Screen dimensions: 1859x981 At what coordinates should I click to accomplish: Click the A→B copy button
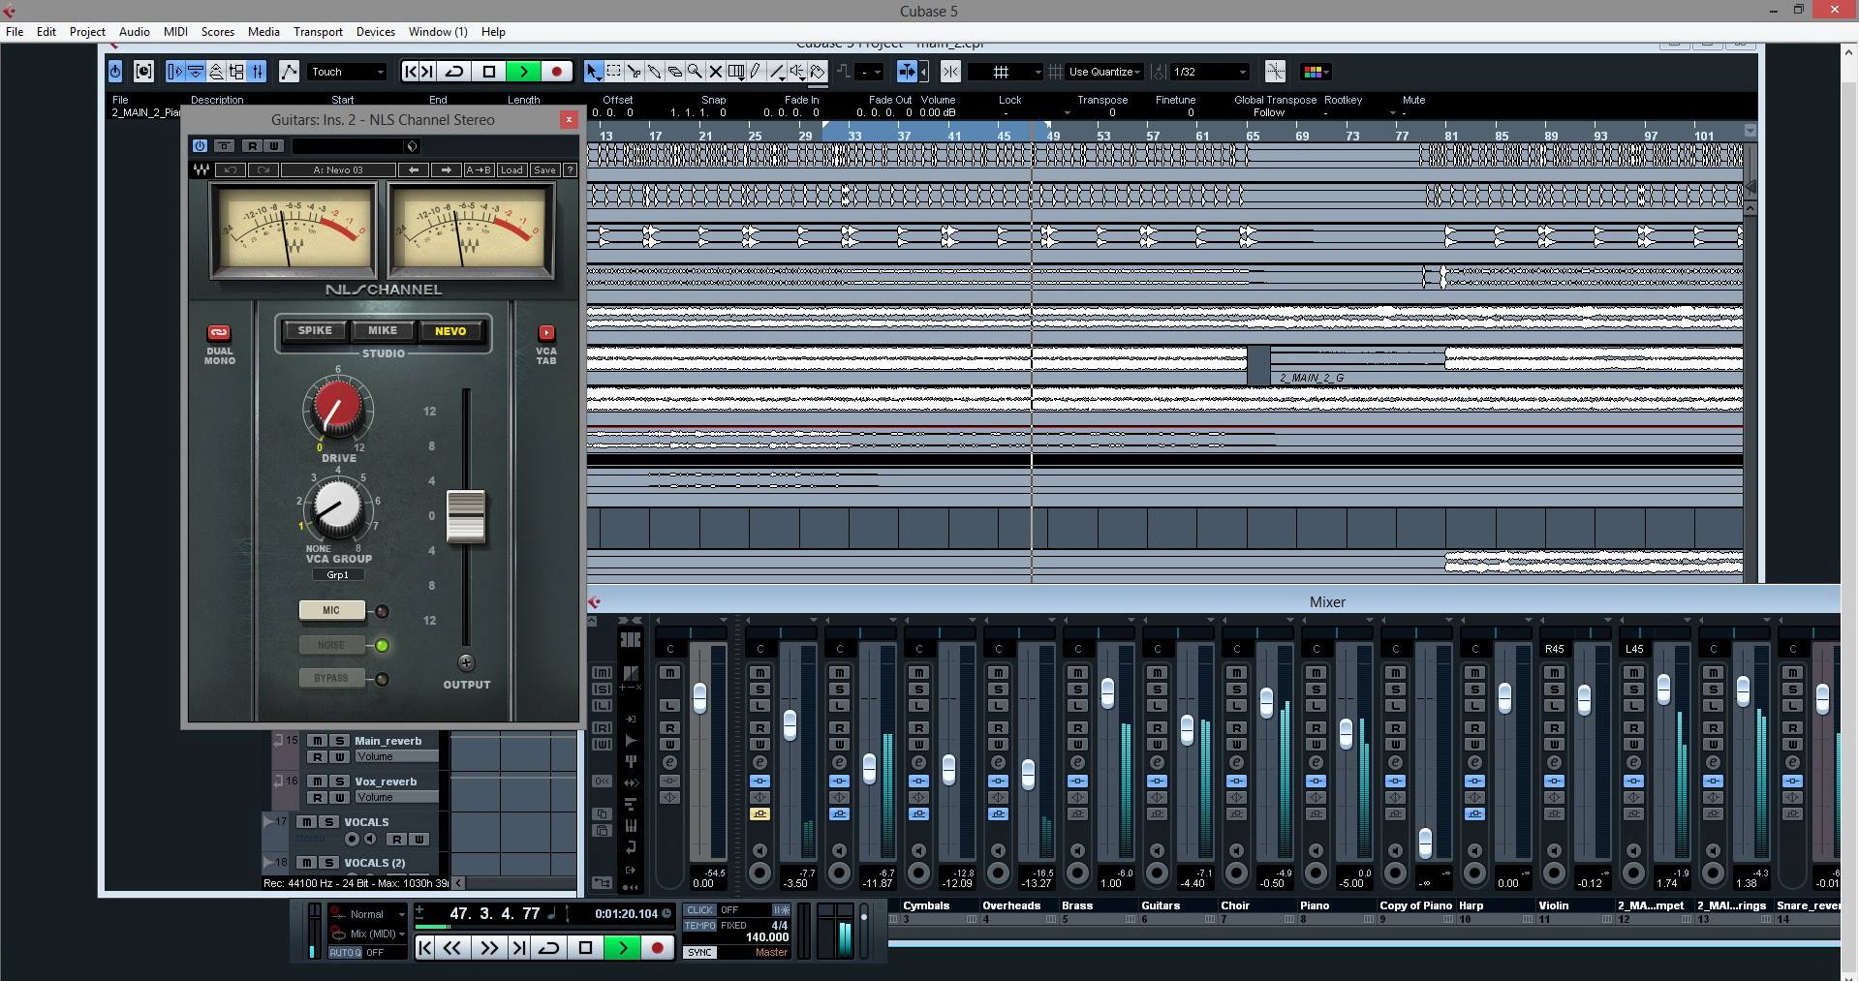(479, 170)
